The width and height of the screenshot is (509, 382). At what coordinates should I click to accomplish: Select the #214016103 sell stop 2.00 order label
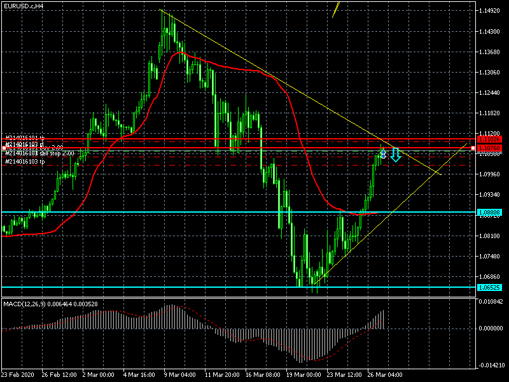(x=39, y=153)
